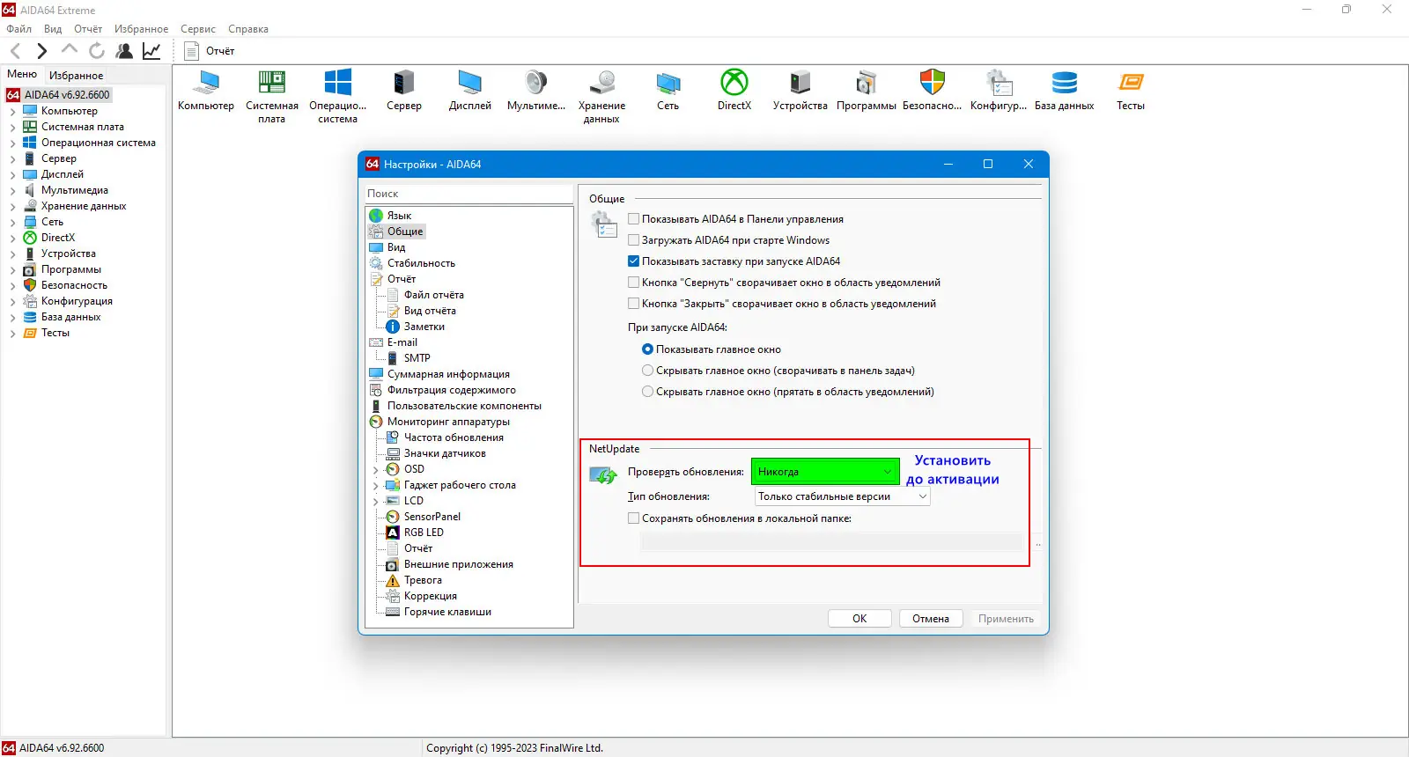Expand the LCD settings node
The image size is (1409, 757).
376,502
